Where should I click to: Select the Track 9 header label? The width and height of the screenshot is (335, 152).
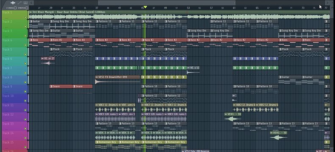coord(7,87)
